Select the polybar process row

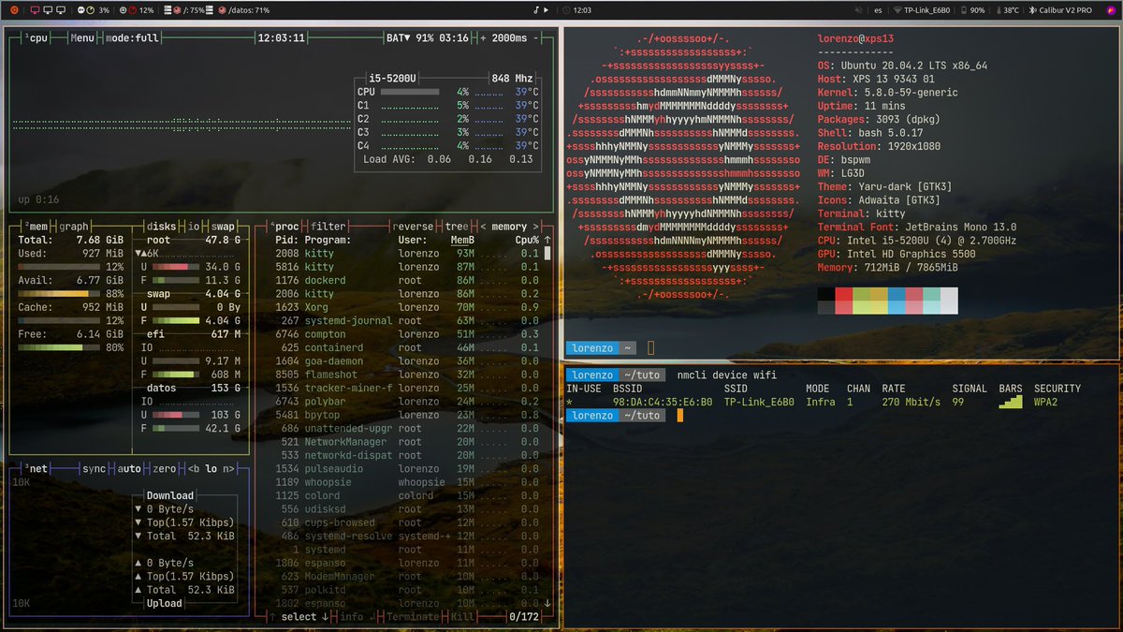[407, 402]
